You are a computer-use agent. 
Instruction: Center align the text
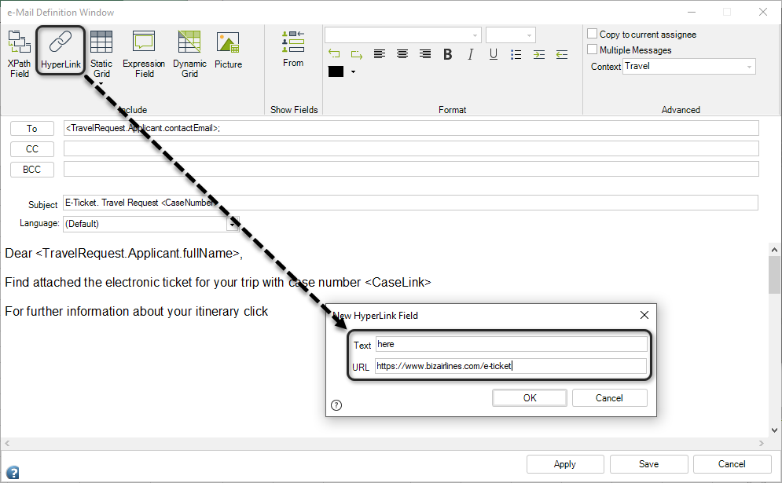click(402, 54)
